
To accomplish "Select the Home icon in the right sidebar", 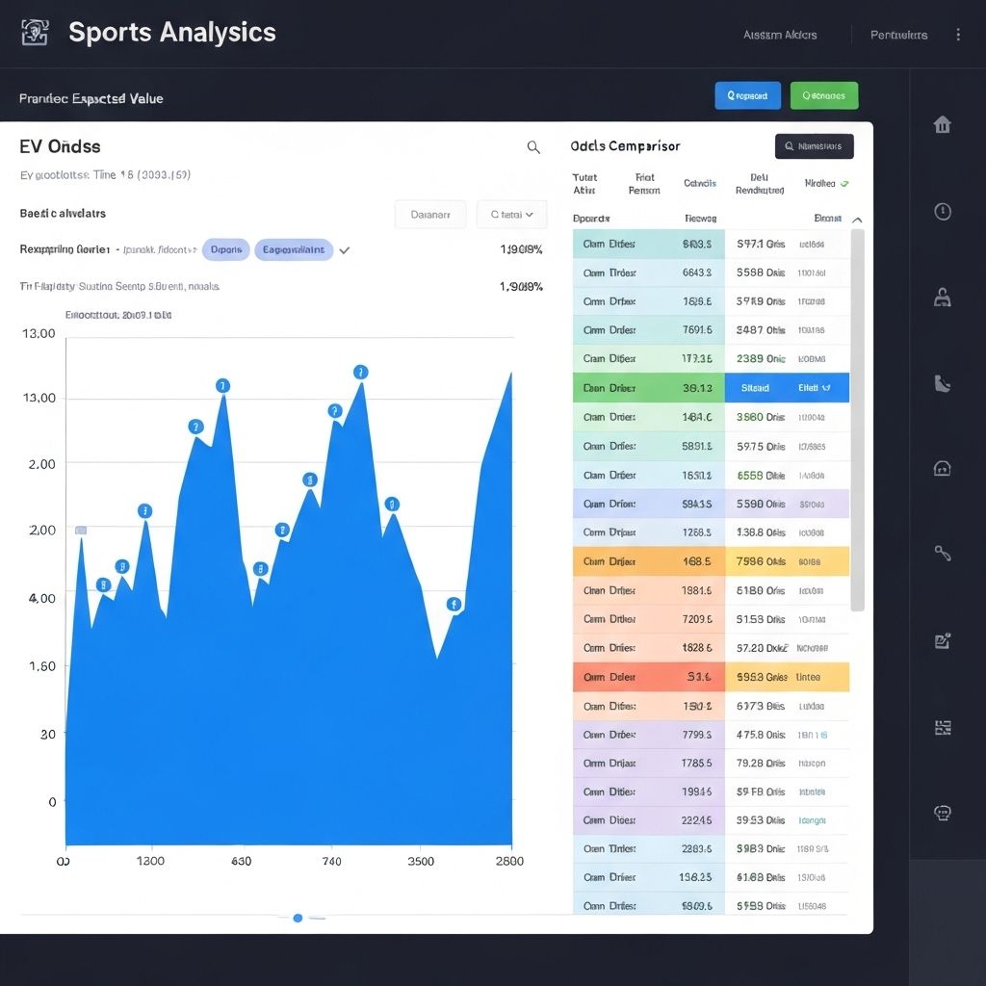I will [943, 124].
